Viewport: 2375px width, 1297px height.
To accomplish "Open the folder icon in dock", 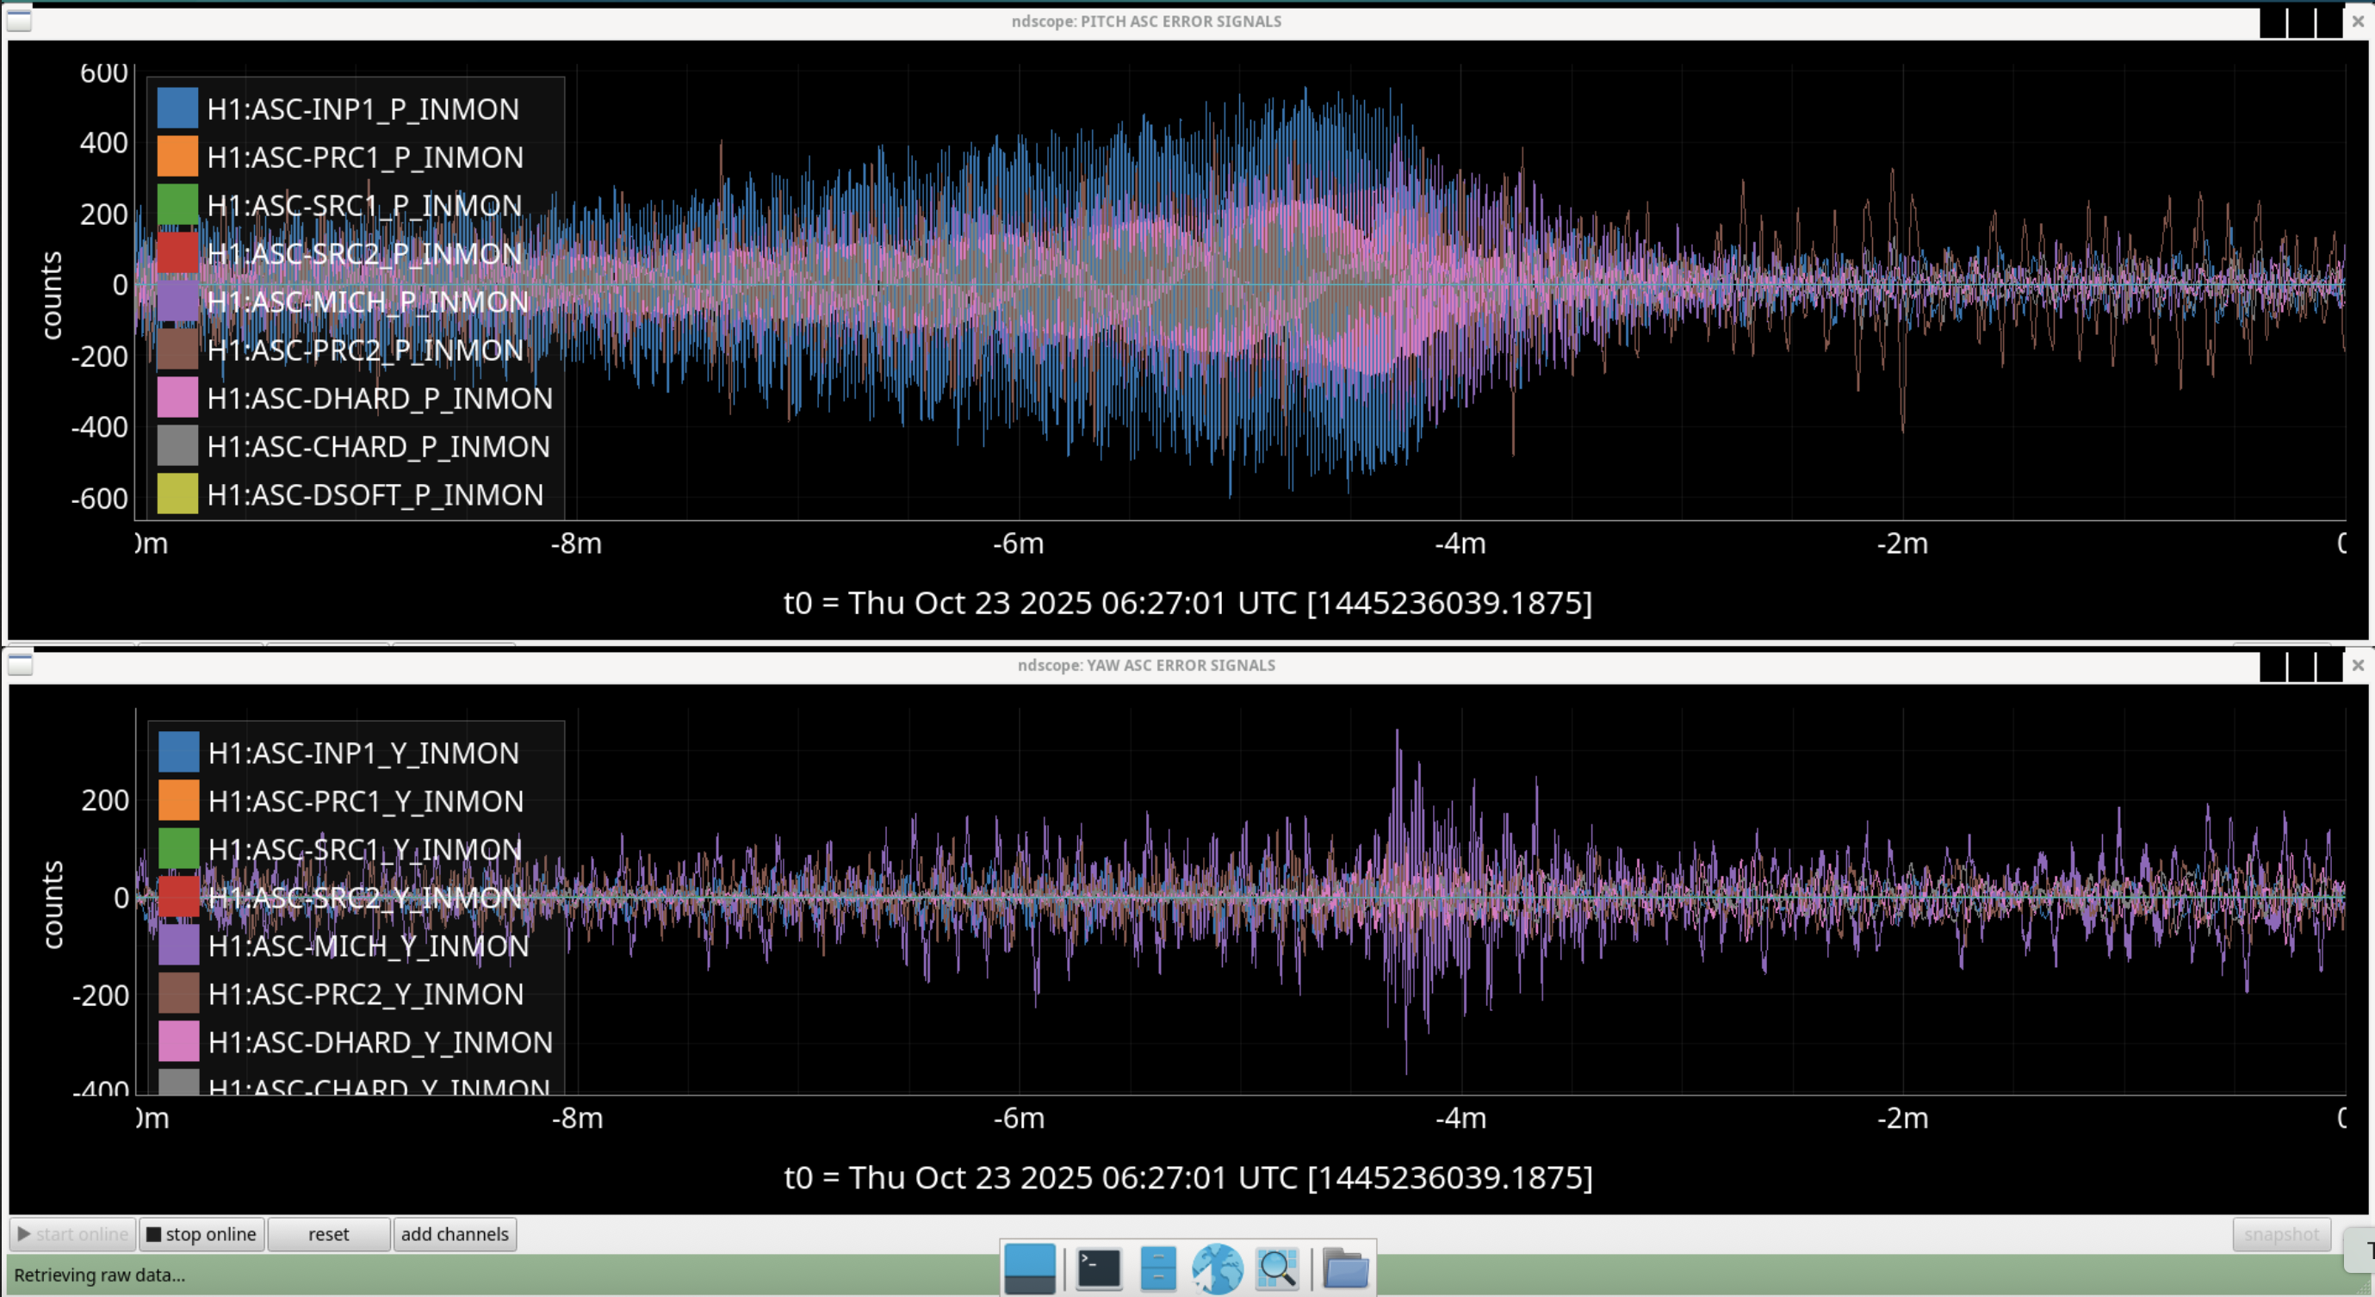I will (x=1345, y=1269).
